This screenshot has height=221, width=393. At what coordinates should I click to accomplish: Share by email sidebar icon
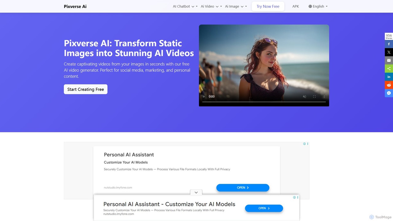[389, 60]
